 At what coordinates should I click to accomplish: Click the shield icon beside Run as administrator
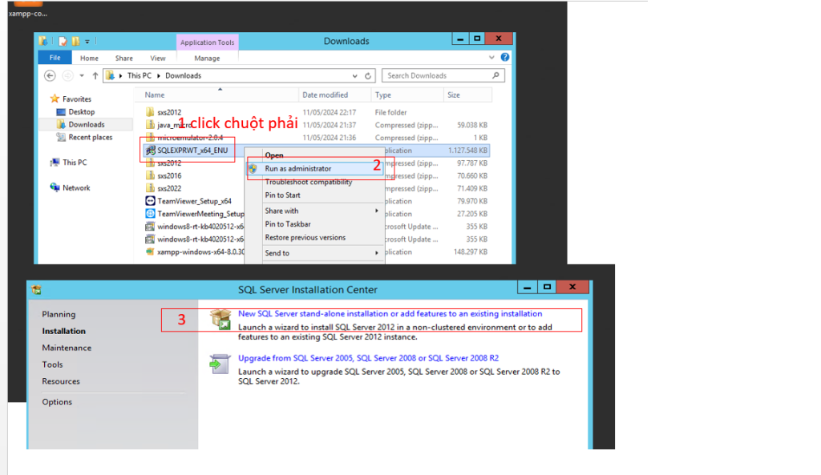tap(253, 168)
